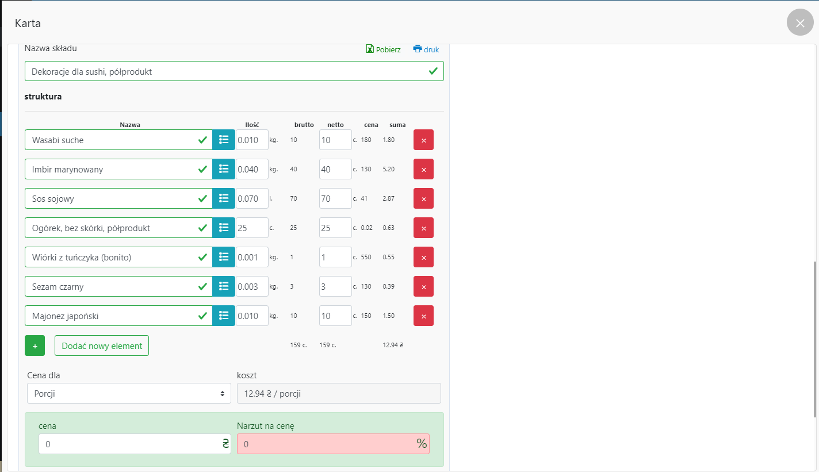Click the green plus add button

[x=35, y=346]
